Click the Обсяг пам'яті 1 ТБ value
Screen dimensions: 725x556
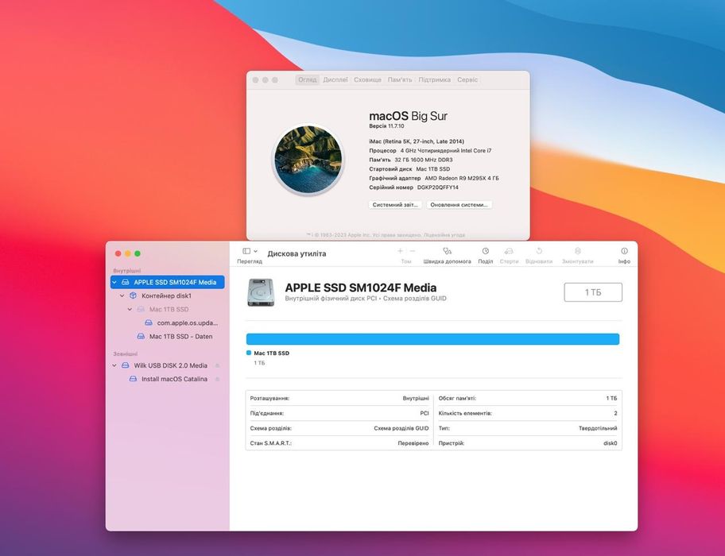(611, 398)
